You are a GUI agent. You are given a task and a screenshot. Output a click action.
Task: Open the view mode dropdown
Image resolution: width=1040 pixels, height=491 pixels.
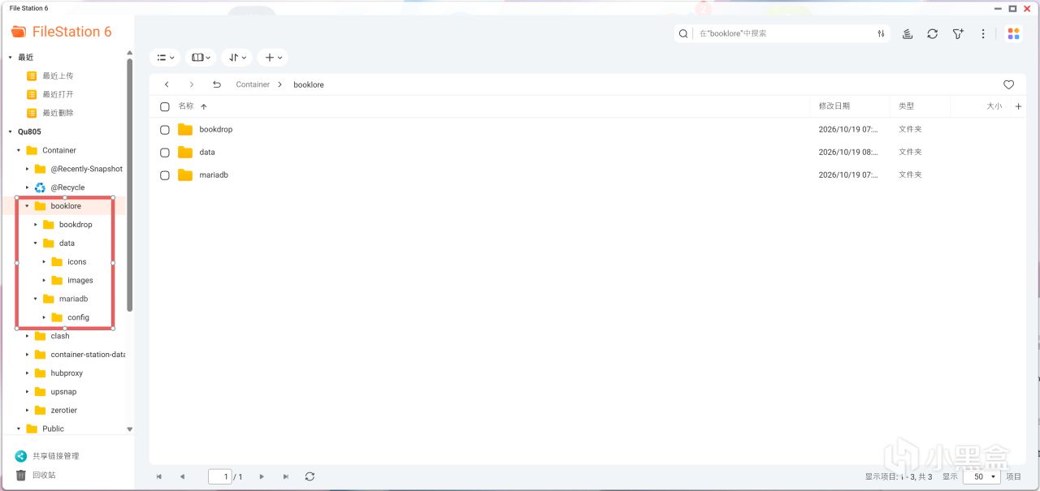click(x=165, y=58)
